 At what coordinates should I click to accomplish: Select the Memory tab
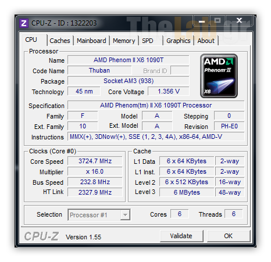pyautogui.click(x=124, y=41)
